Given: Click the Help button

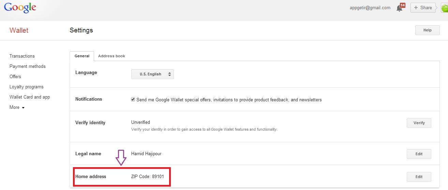Looking at the screenshot, I should point(427,30).
